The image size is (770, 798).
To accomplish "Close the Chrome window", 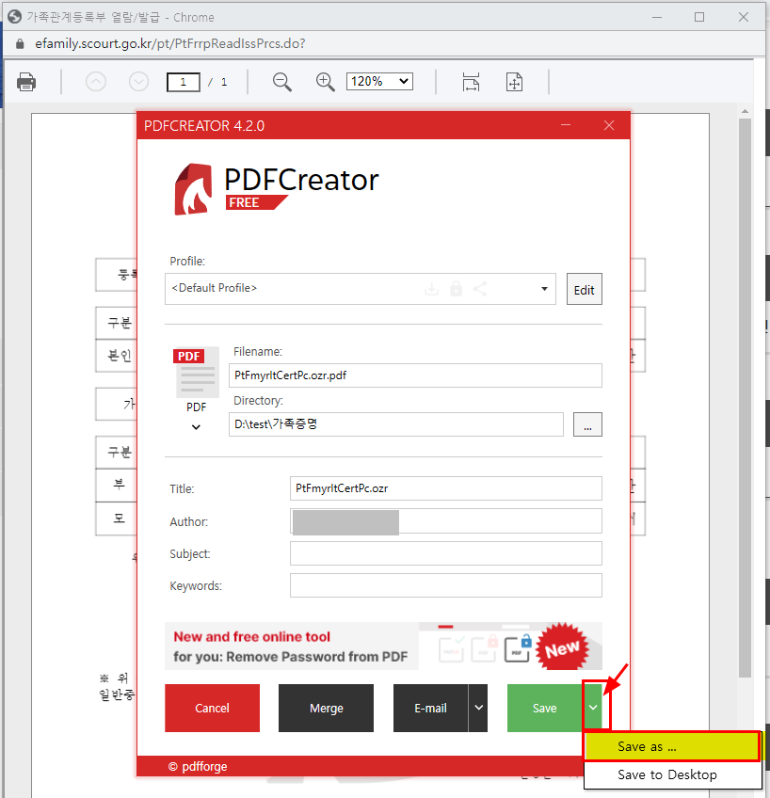I will (744, 17).
